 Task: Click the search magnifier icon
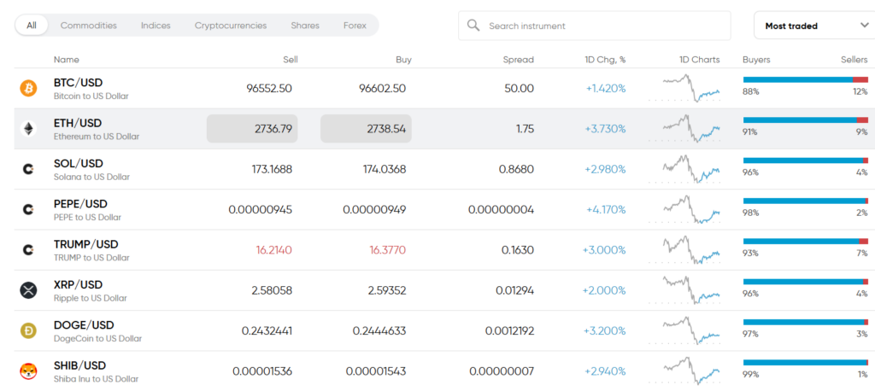pos(473,26)
